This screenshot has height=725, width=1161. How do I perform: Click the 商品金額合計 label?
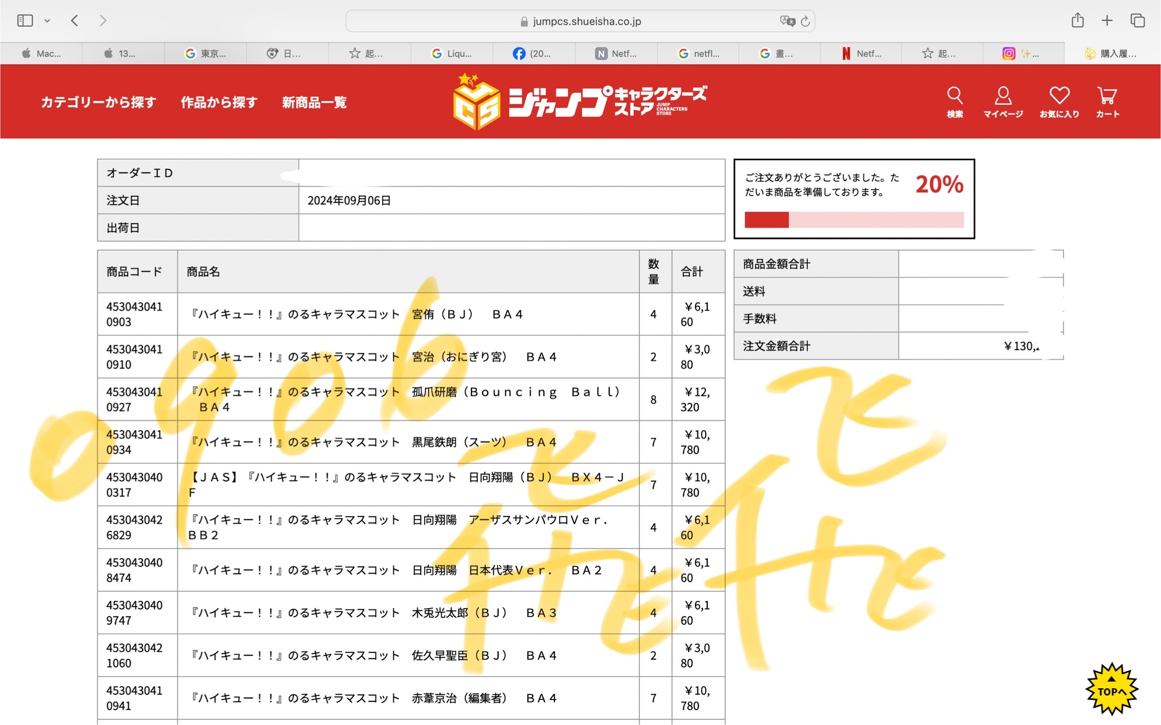click(776, 264)
